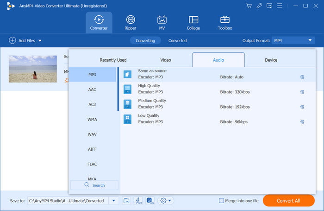Open the Output Format MP4 dropdown

[x=293, y=40]
